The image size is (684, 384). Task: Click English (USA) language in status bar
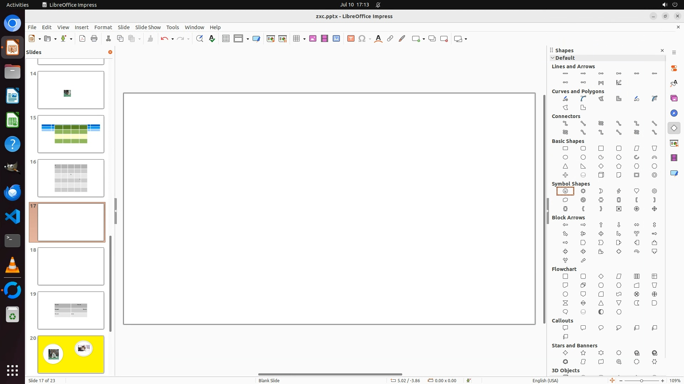545,380
